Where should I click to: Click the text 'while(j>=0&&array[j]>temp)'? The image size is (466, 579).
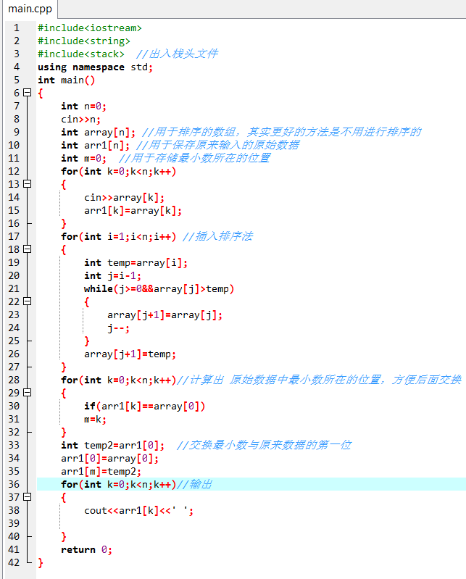[159, 288]
